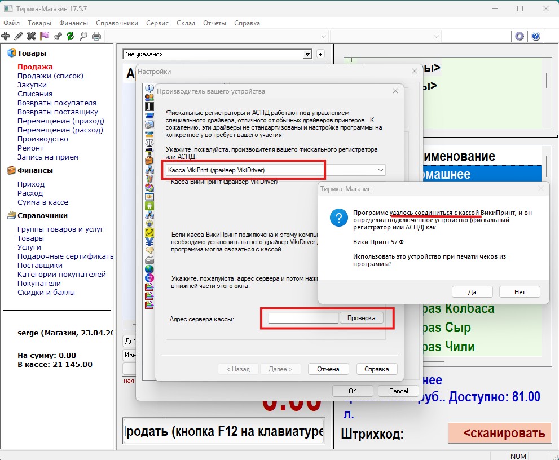Click the green refresh arrows icon
559x460 pixels.
coord(71,36)
